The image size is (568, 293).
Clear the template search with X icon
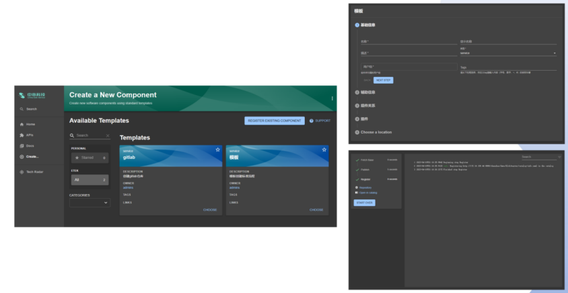108,135
